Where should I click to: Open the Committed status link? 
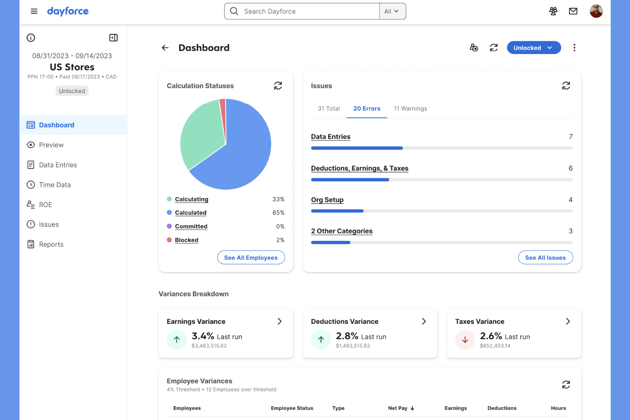coord(191,226)
